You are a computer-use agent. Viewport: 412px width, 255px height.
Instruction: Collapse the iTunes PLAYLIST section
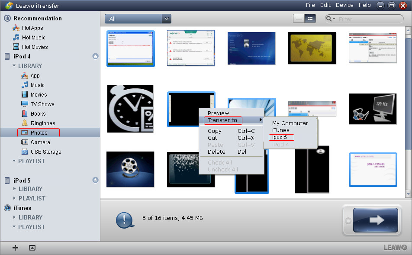[14, 226]
